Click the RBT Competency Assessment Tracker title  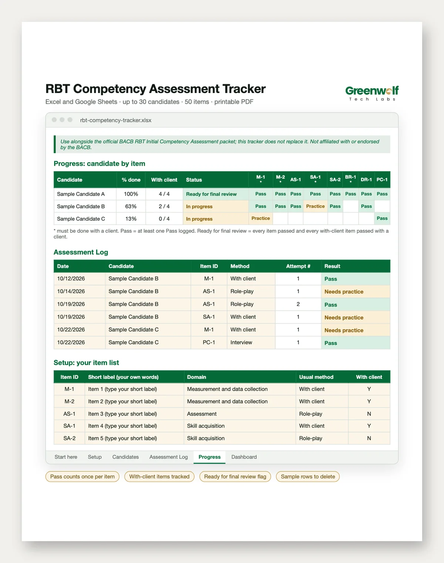point(155,89)
